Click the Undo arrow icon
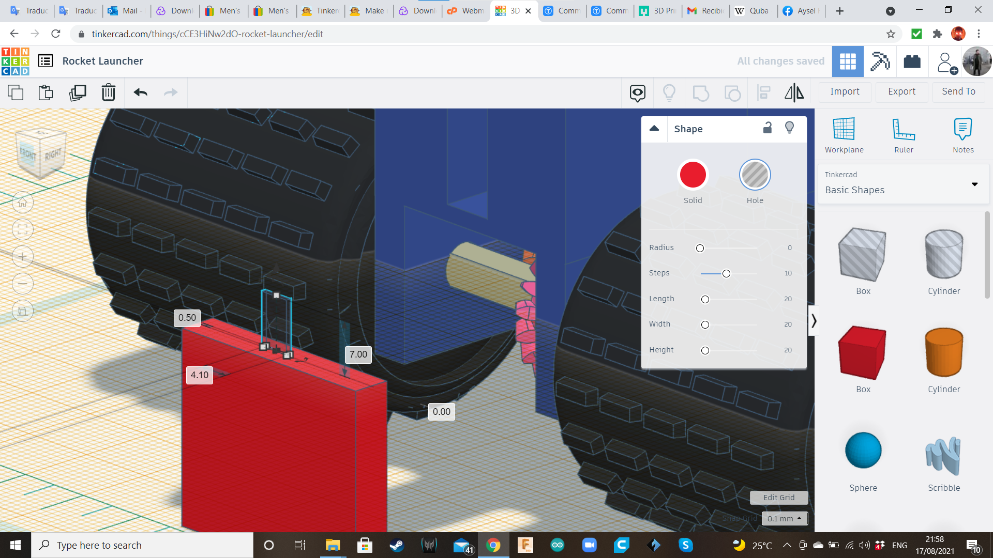Screen dimensions: 993x558 tap(140, 92)
